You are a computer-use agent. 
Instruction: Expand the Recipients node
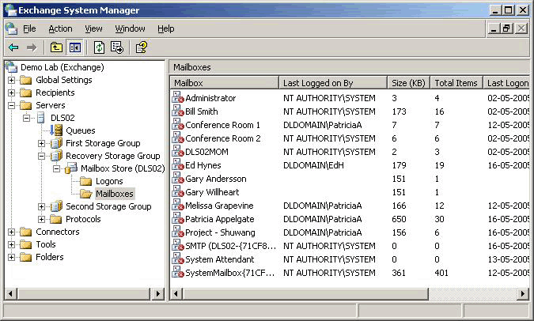11,93
